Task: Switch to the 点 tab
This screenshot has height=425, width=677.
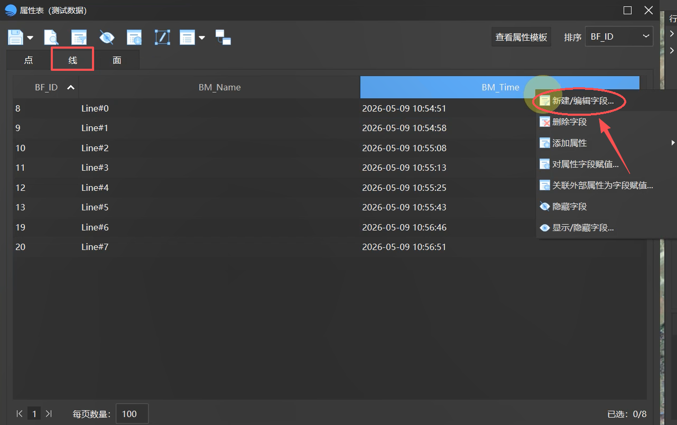Action: coord(29,60)
